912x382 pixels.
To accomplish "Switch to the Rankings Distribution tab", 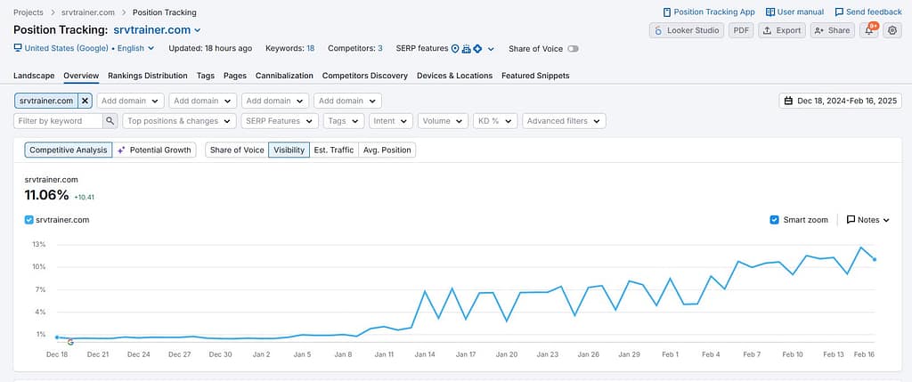I will click(147, 76).
